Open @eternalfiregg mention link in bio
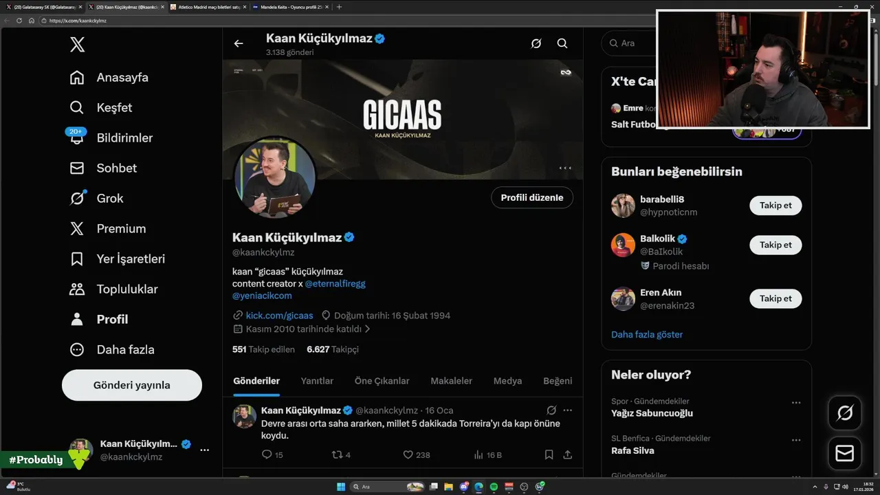This screenshot has height=495, width=880. [x=337, y=283]
